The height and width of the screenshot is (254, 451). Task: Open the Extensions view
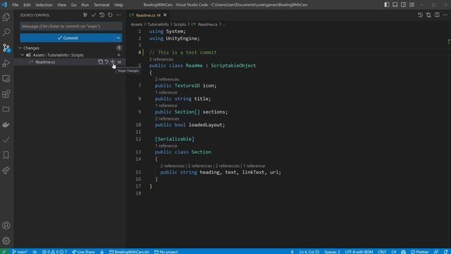pos(6,94)
